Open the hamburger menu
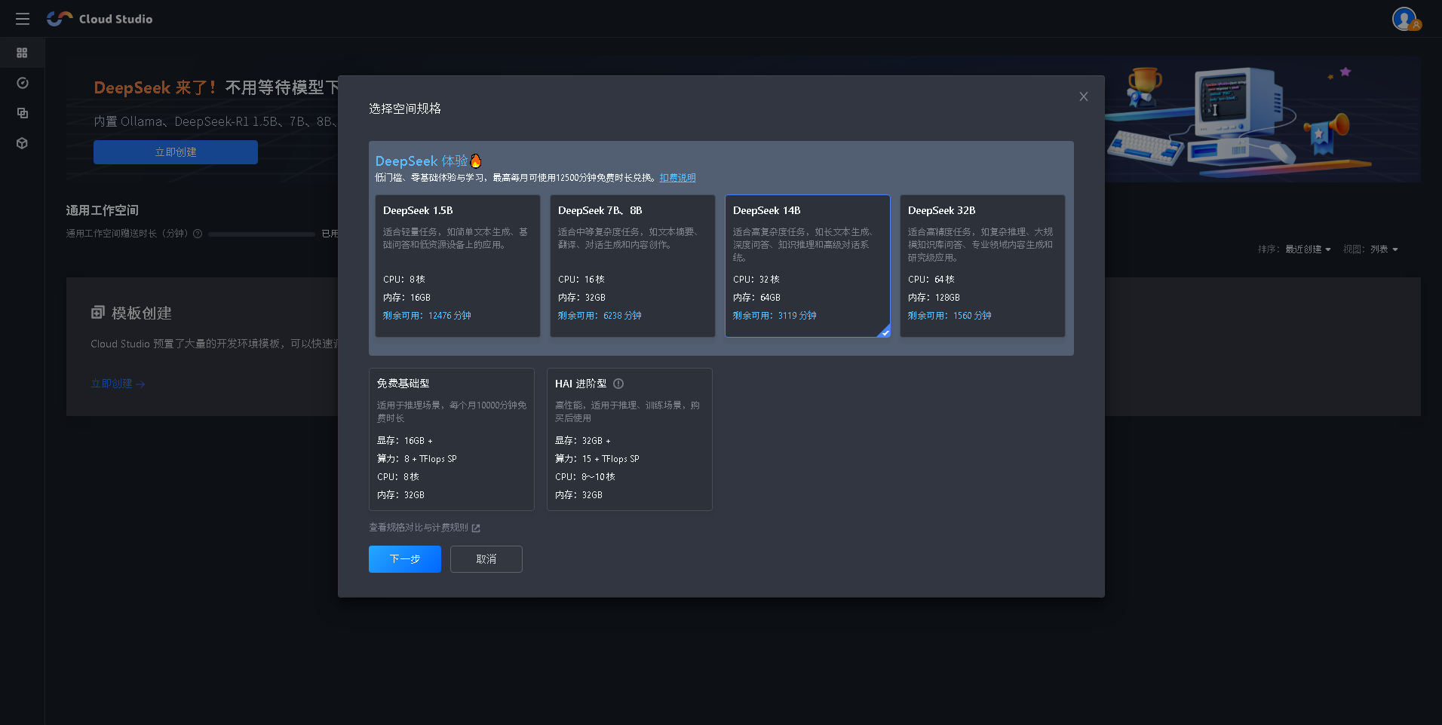Viewport: 1442px width, 725px height. (22, 19)
